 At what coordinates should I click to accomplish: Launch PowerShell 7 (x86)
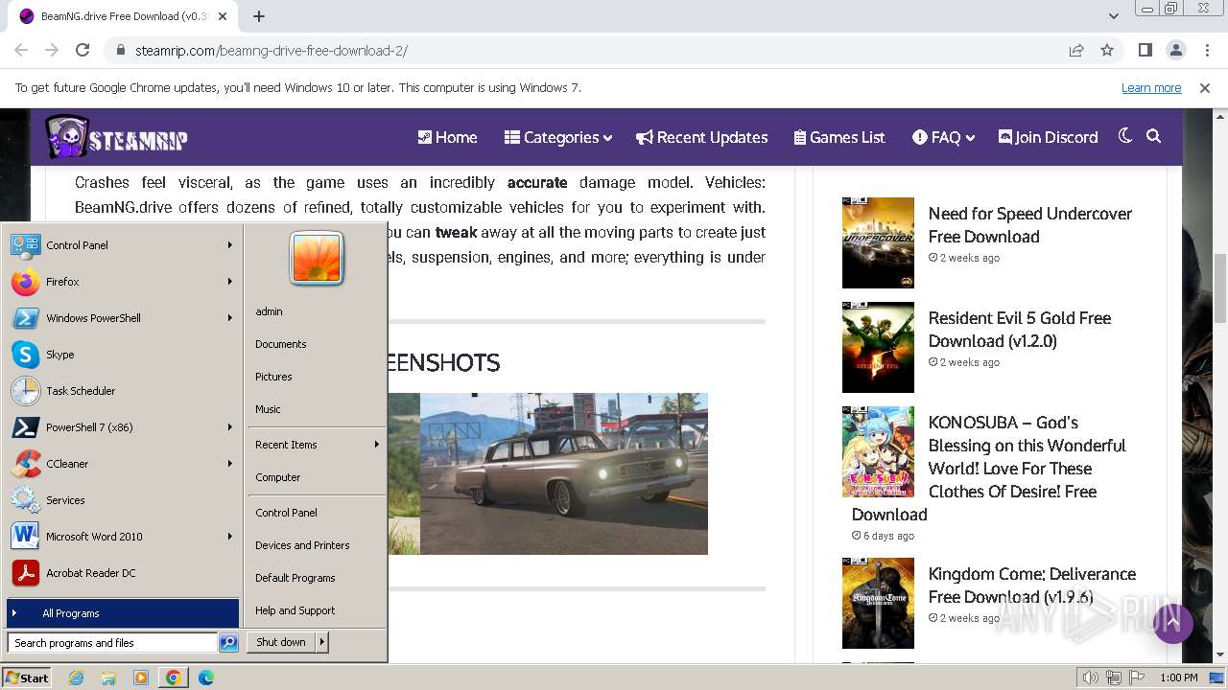pos(25,427)
